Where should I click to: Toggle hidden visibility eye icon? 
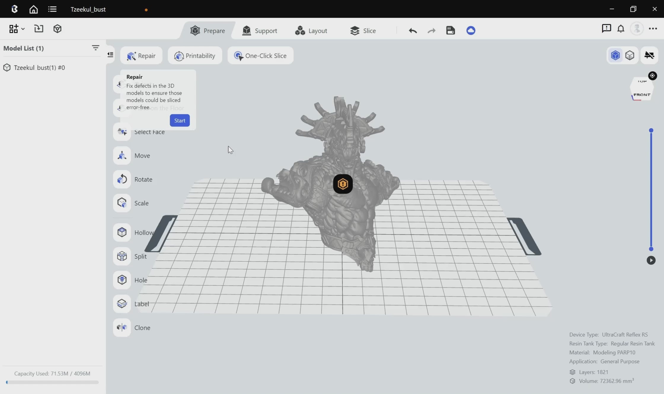click(649, 55)
